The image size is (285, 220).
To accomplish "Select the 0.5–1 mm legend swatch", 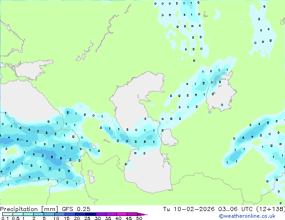I will (x=18, y=214).
